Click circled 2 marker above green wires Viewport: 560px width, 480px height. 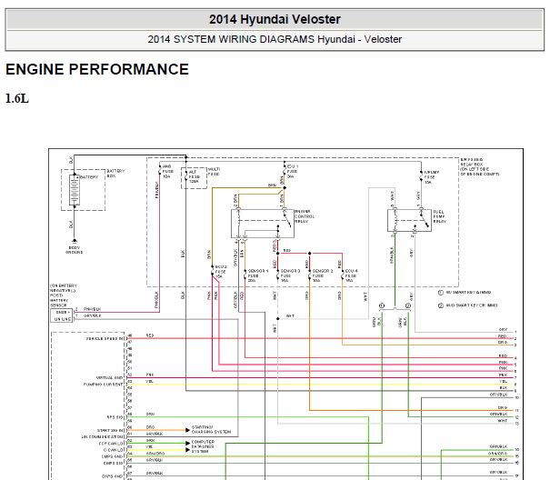[408, 305]
